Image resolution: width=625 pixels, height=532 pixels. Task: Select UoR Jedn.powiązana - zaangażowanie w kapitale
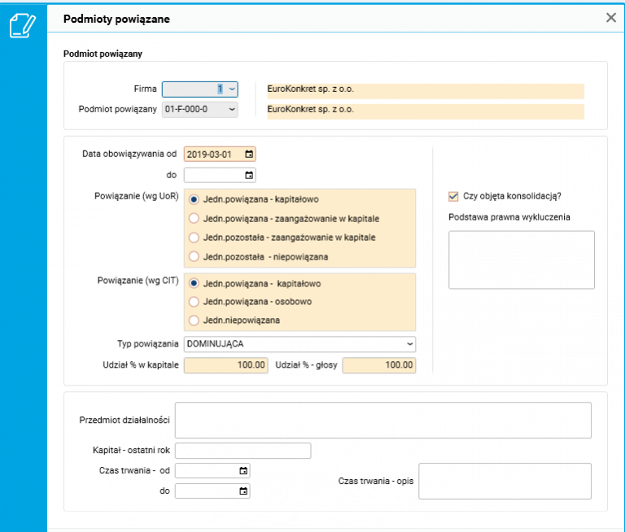tap(194, 218)
